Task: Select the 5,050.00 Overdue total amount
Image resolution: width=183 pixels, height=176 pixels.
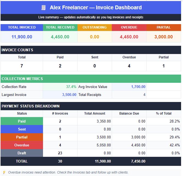Action: [104, 145]
